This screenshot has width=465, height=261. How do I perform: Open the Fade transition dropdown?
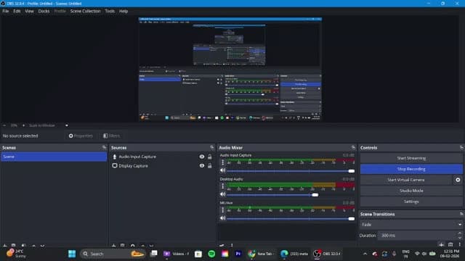point(411,225)
